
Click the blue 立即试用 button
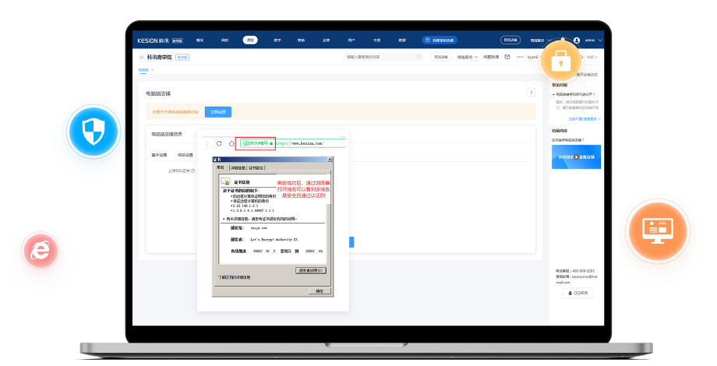click(x=218, y=112)
